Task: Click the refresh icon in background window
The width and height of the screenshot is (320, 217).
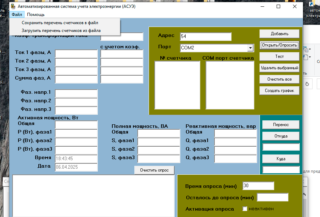Action: pos(307,84)
